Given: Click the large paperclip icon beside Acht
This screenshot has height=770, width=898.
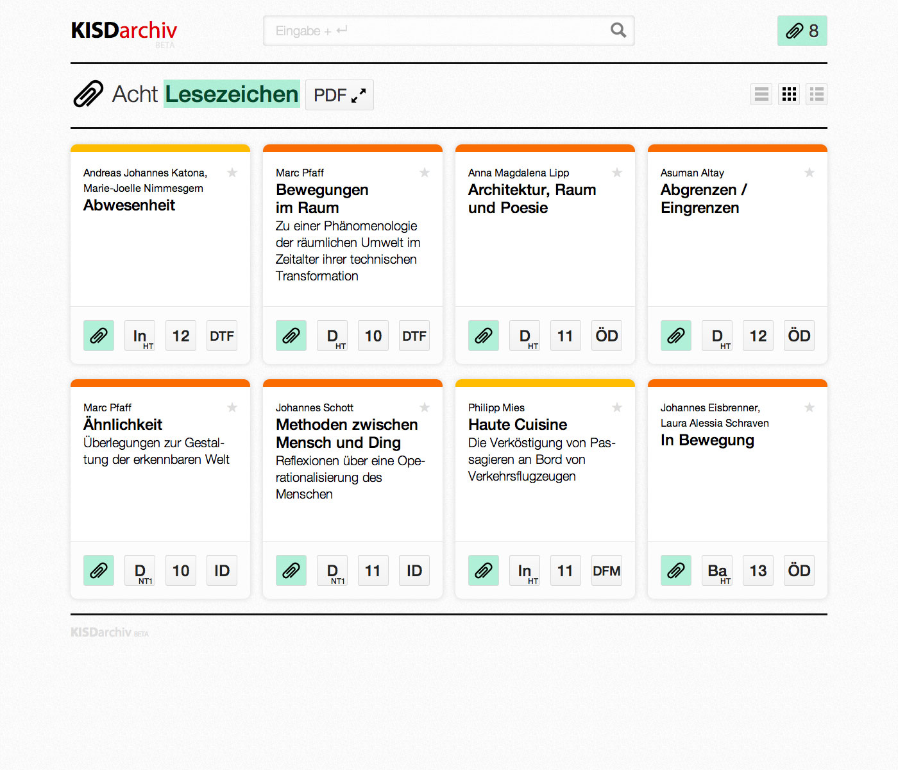Looking at the screenshot, I should (x=88, y=94).
